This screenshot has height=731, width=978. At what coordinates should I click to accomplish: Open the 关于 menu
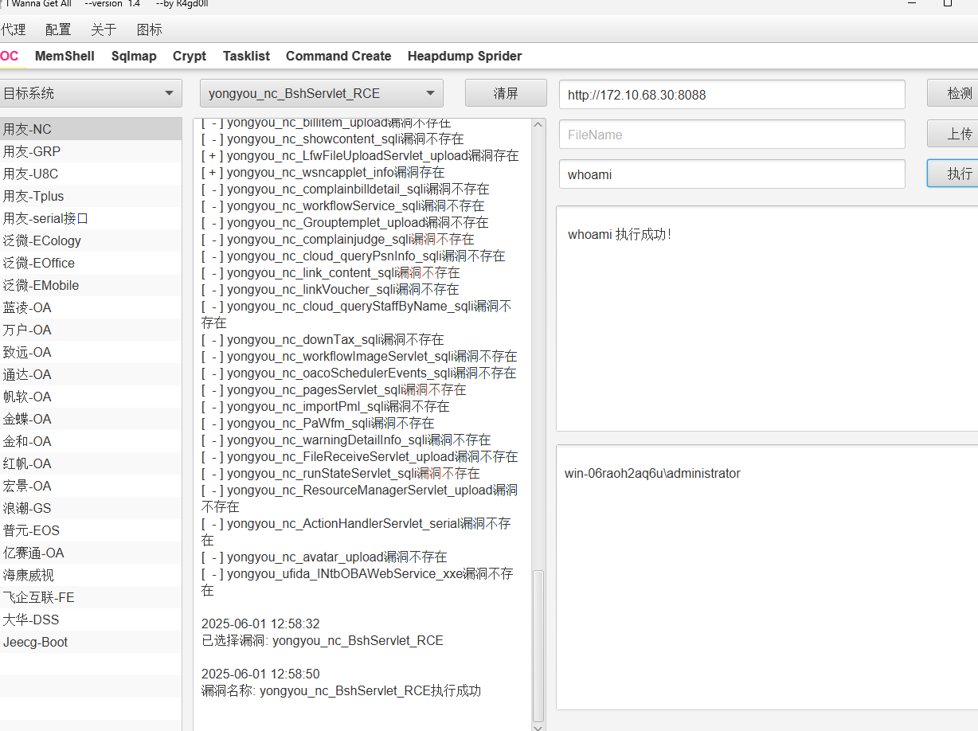pos(104,29)
